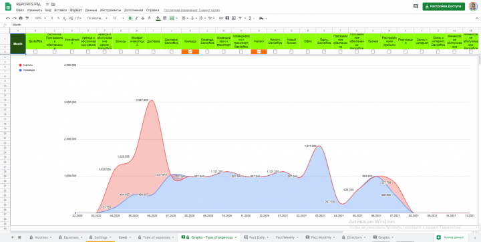Open the vertical align dropdown
Screen dimensions: 481x242
pyautogui.click(x=194, y=19)
